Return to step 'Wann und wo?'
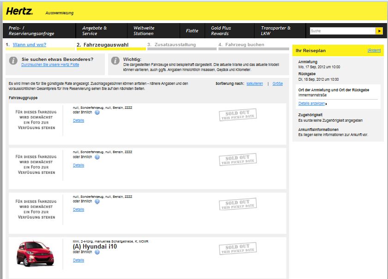Image resolution: width=388 pixels, height=279 pixels. (x=30, y=45)
